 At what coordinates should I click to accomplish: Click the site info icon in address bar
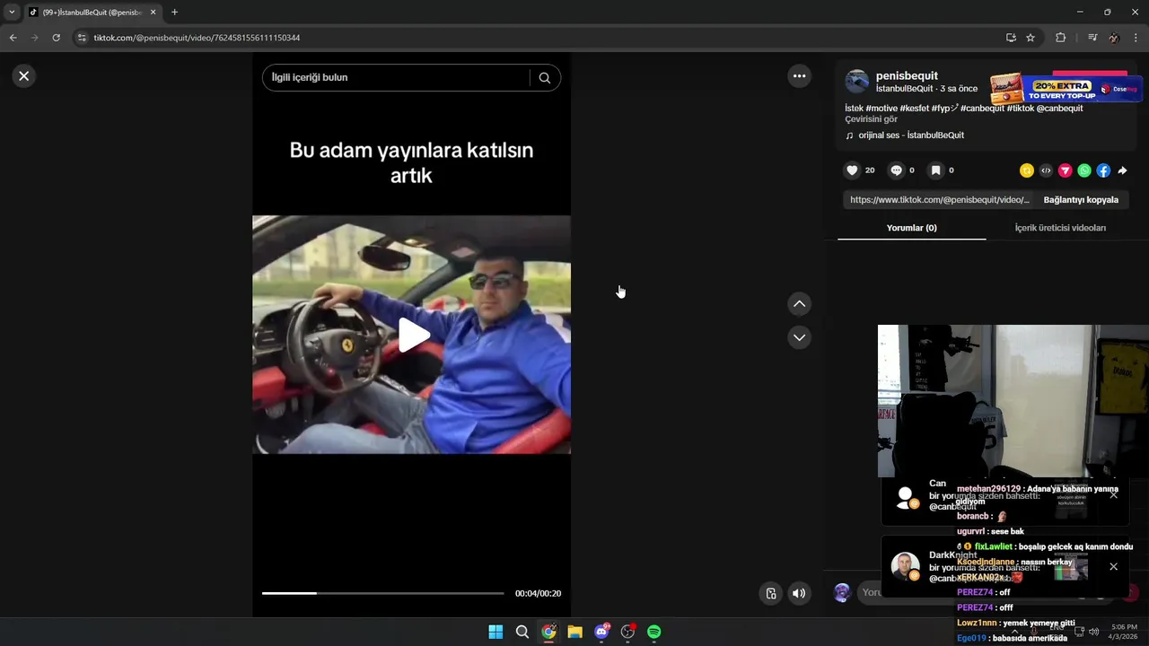82,38
